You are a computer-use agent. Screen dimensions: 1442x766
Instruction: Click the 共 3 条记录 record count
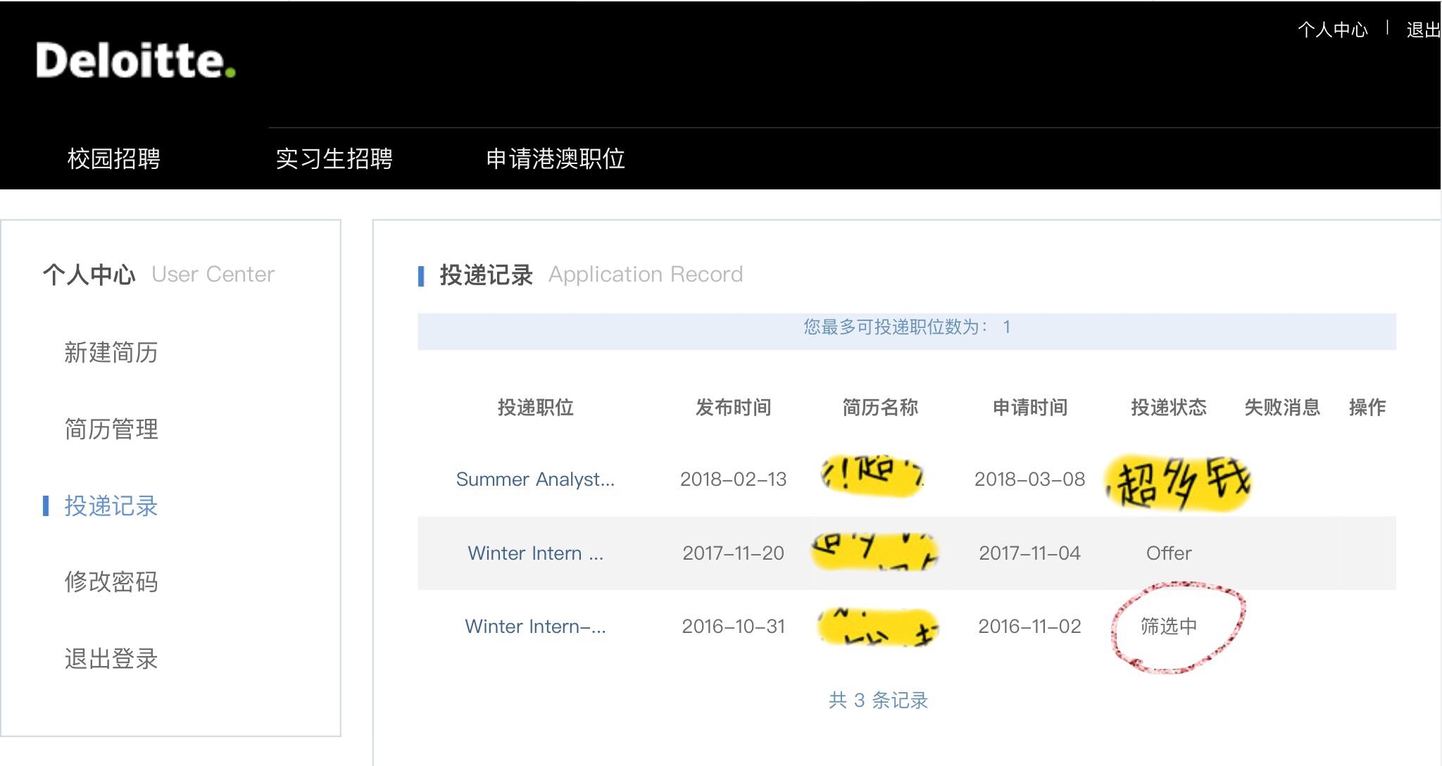point(878,700)
